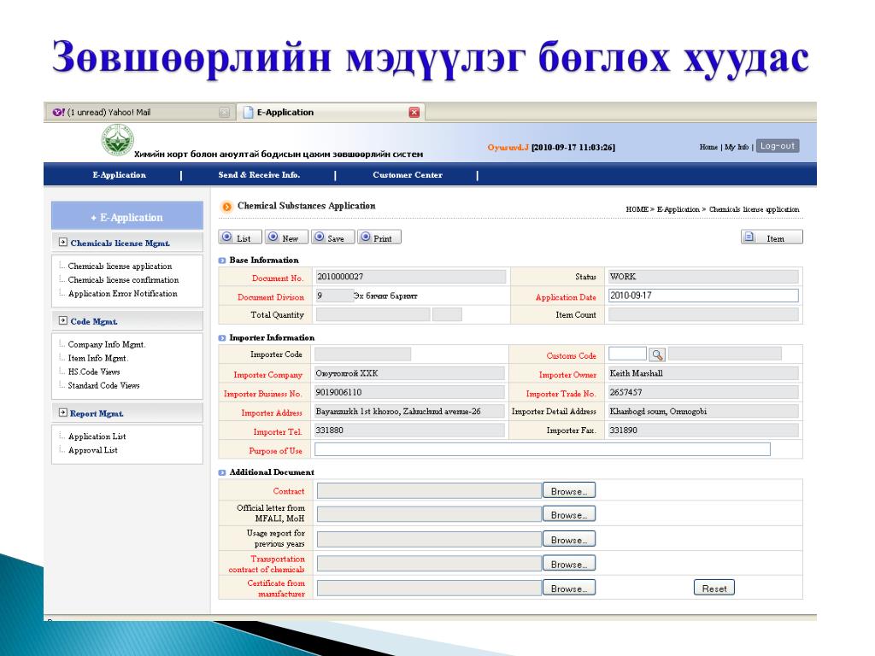Click the Customs Code input box
Image resolution: width=875 pixels, height=656 pixels.
pyautogui.click(x=627, y=354)
